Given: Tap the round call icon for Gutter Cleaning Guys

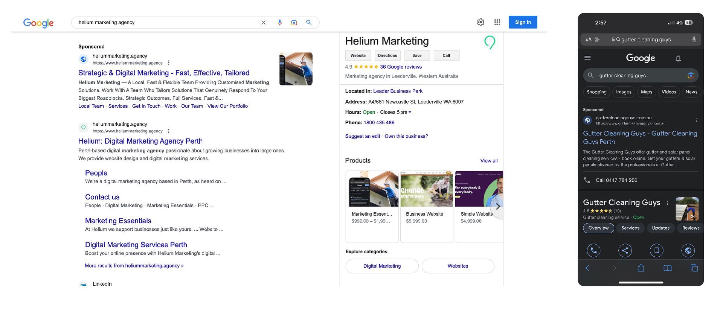Looking at the screenshot, I should (x=593, y=251).
